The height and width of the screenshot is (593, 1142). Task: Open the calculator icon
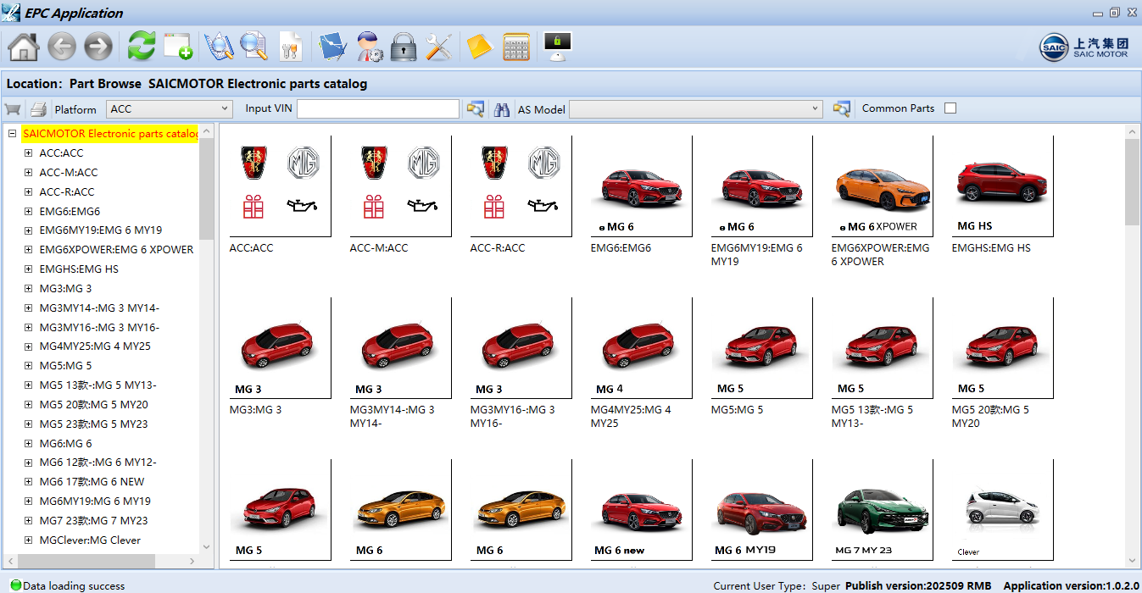[x=516, y=46]
